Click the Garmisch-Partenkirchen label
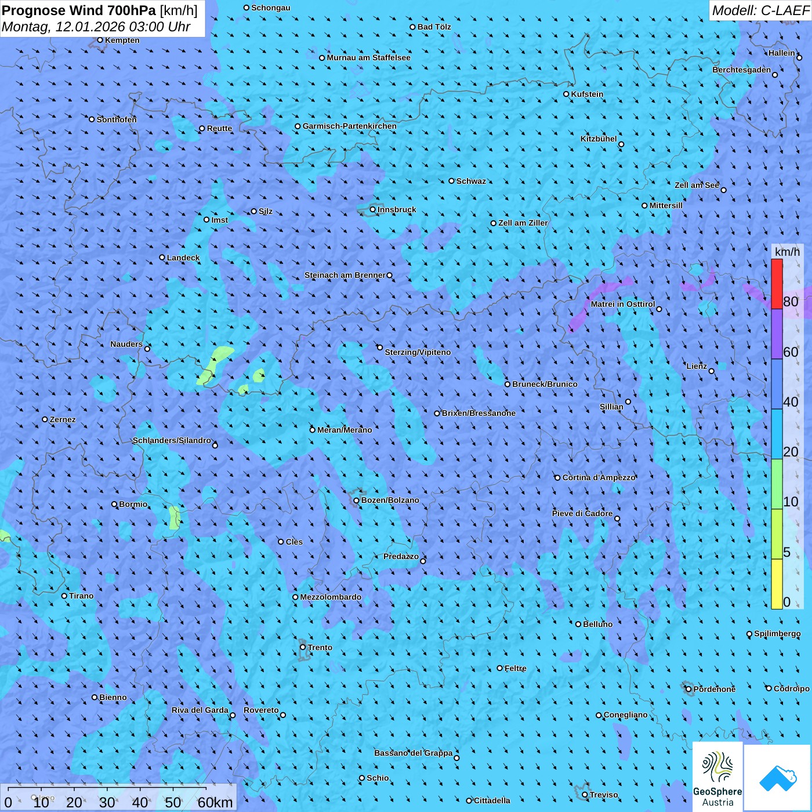Viewport: 812px width, 812px height. (350, 126)
